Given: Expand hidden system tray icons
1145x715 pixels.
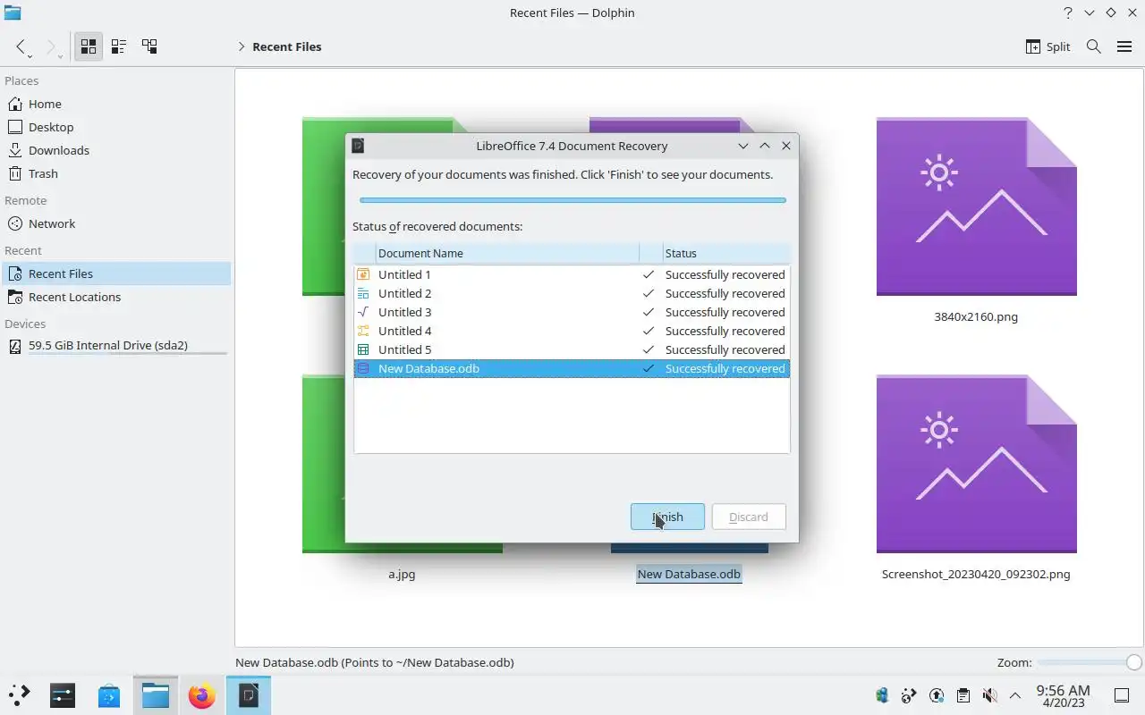Looking at the screenshot, I should click(x=1015, y=695).
